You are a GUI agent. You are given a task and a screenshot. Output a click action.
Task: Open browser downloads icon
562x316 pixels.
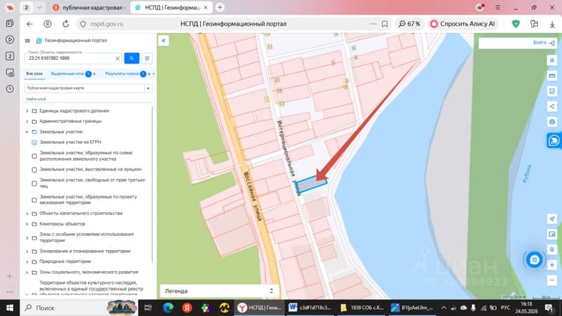(x=552, y=24)
